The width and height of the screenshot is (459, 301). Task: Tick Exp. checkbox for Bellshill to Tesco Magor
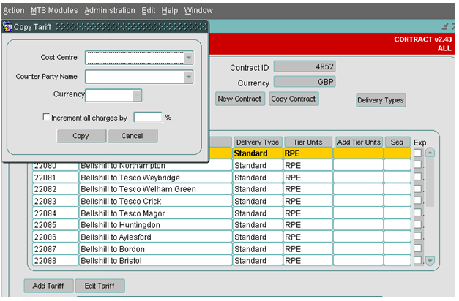click(418, 213)
